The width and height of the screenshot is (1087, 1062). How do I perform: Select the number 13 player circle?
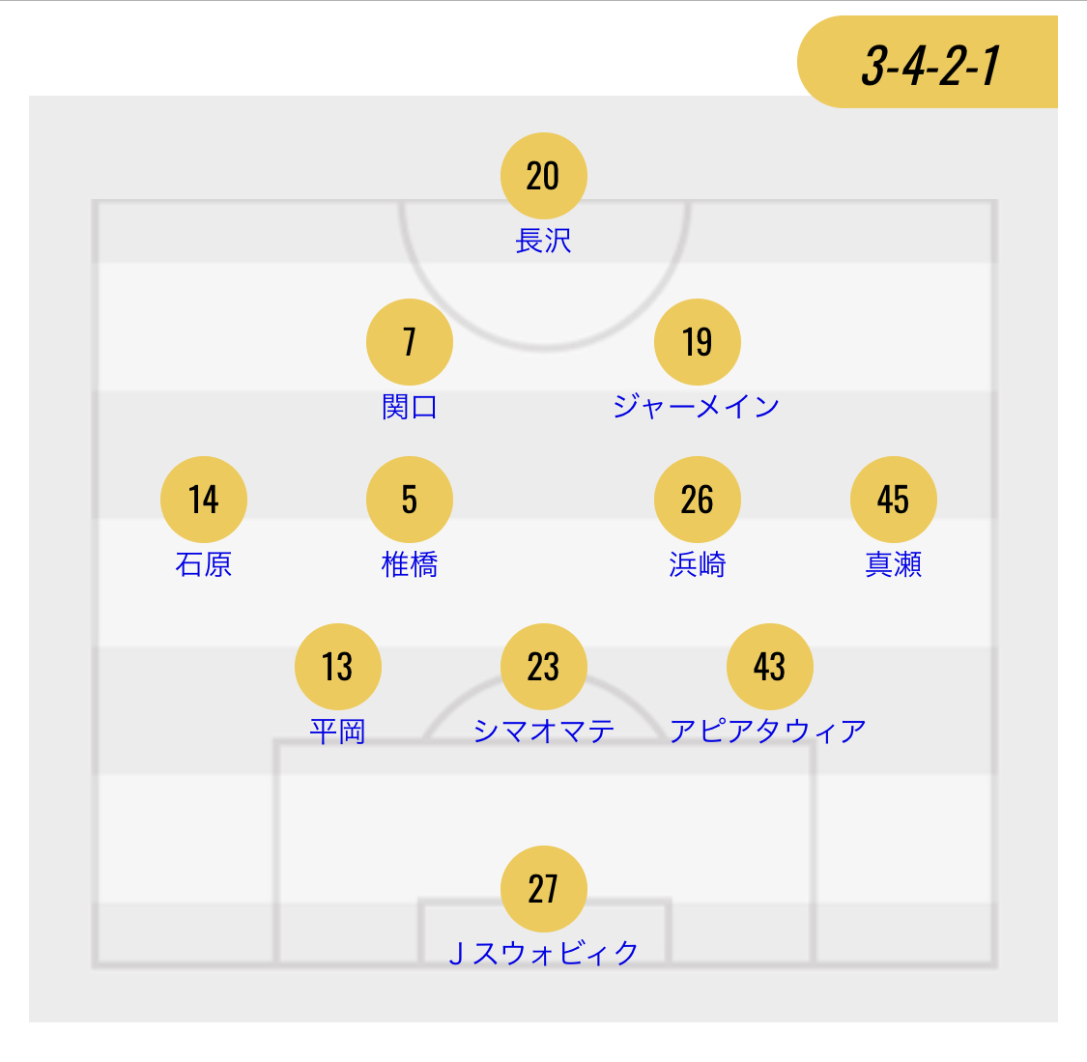pyautogui.click(x=337, y=667)
